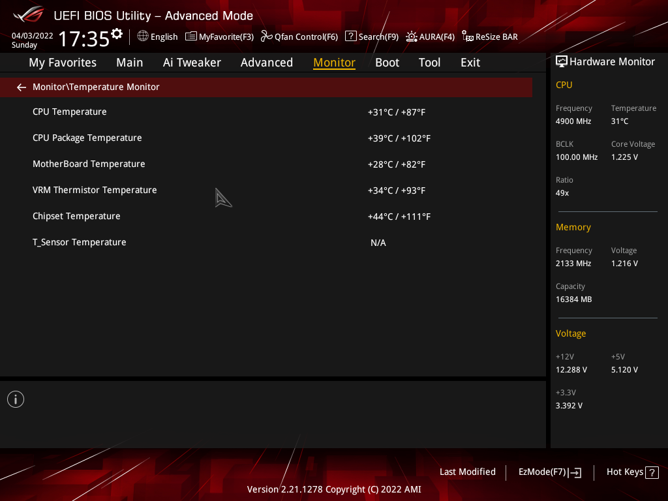
Task: Open the Ai Tweaker tab
Action: click(x=192, y=63)
